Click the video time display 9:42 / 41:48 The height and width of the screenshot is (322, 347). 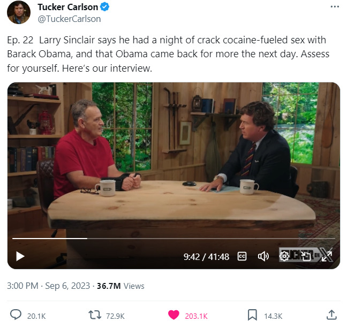206,257
